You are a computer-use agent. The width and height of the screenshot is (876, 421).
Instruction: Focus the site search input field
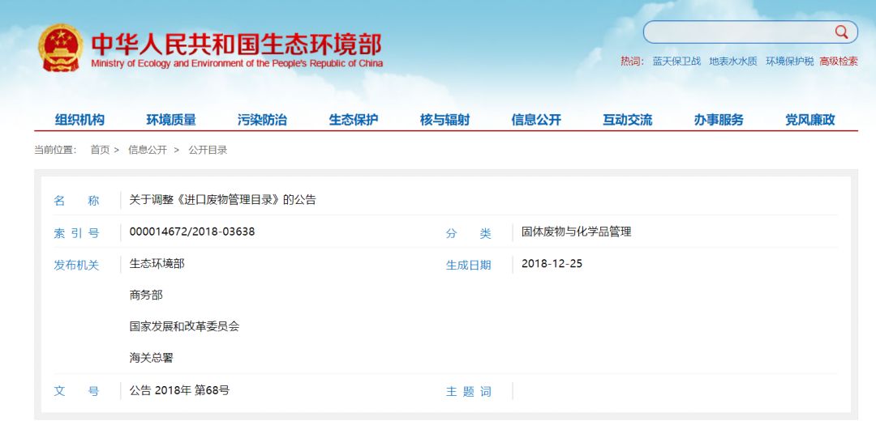point(749,32)
